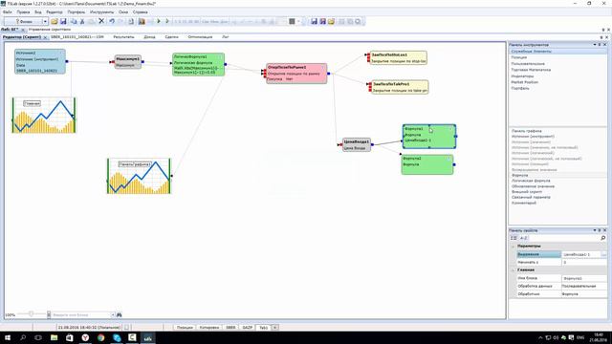Click the second green play arrow
The image size is (612, 344).
pyautogui.click(x=167, y=21)
